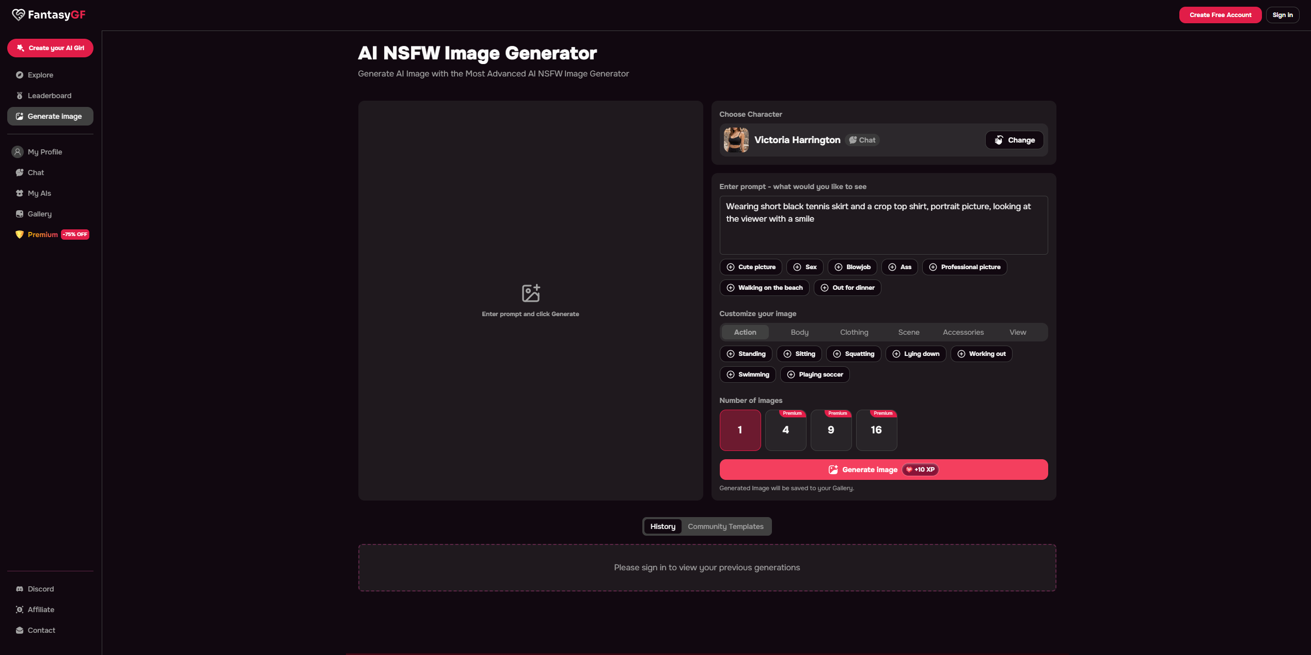This screenshot has width=1311, height=655.
Task: Click the FantasyGF heart logo icon
Action: (18, 15)
